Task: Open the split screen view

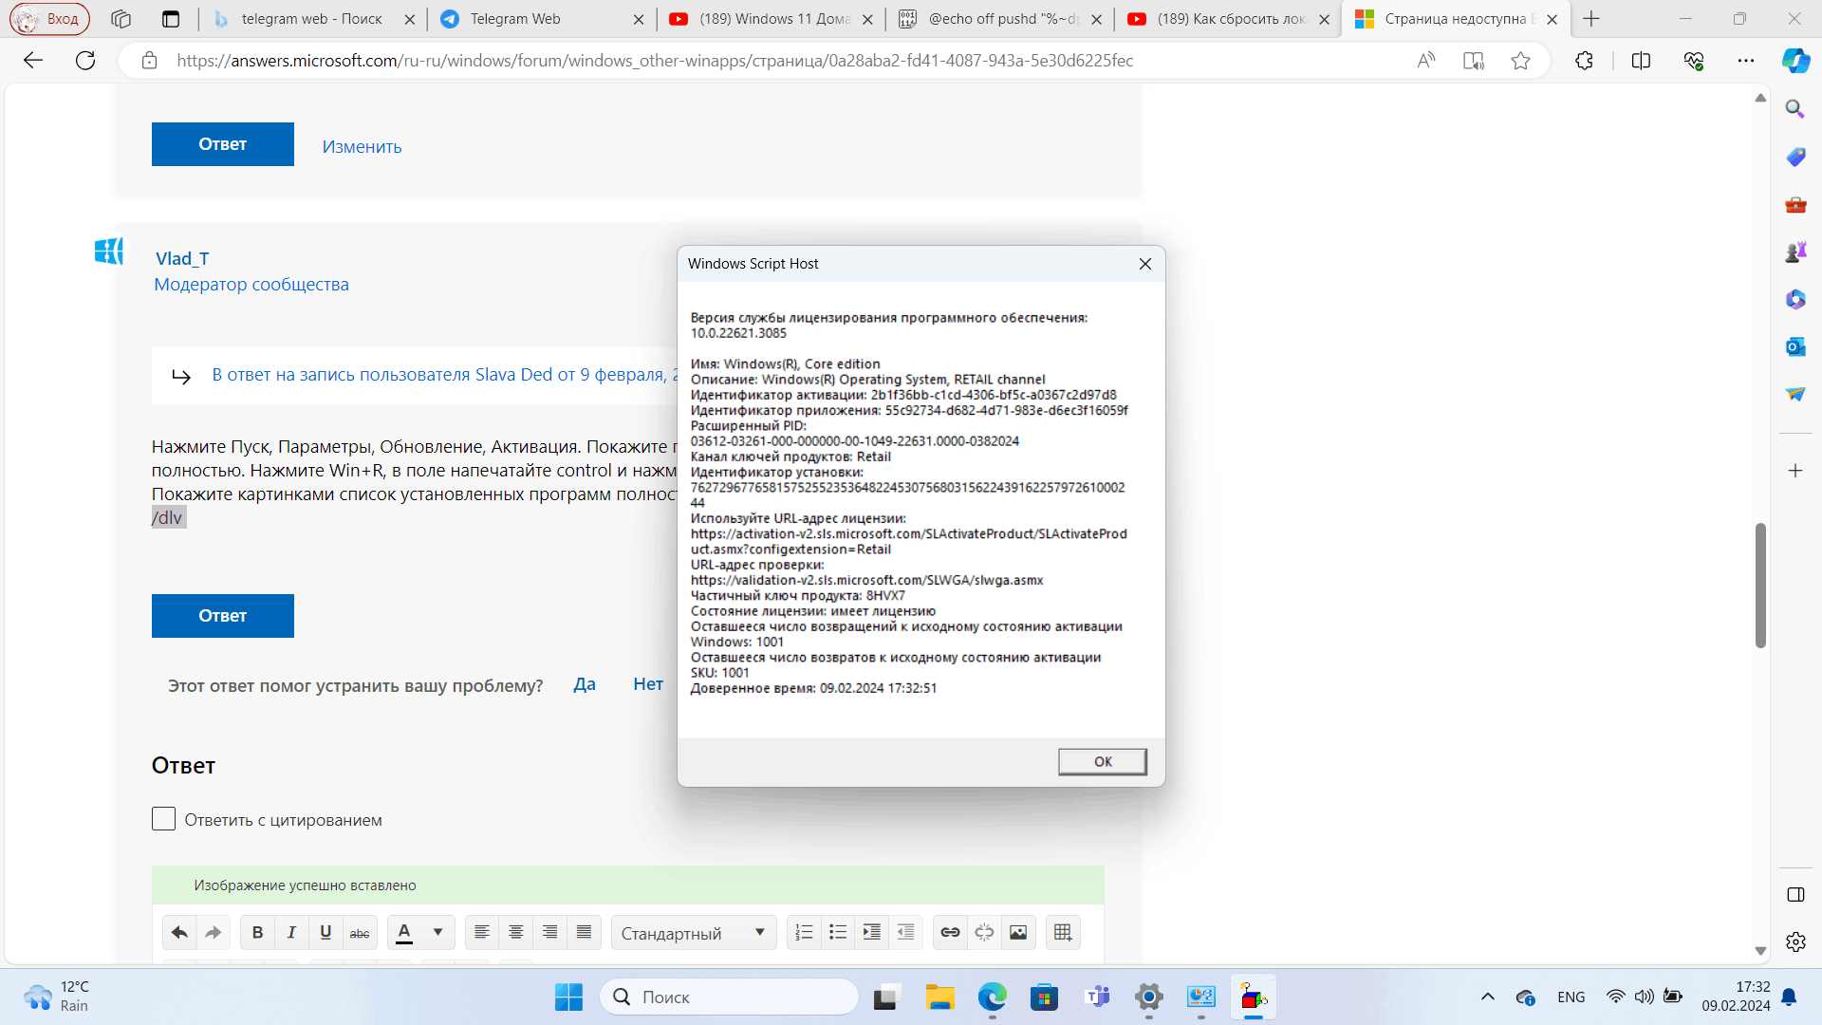Action: pyautogui.click(x=1641, y=61)
